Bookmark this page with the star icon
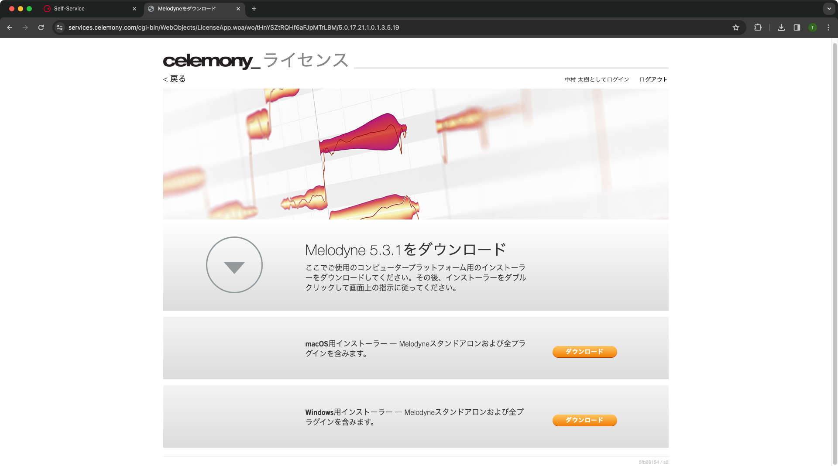Viewport: 838px width, 466px height. pos(736,27)
